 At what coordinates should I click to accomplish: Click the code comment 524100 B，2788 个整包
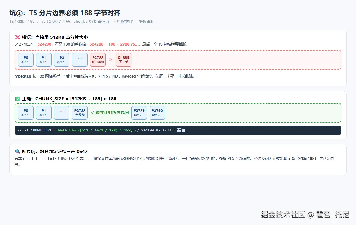point(160,130)
